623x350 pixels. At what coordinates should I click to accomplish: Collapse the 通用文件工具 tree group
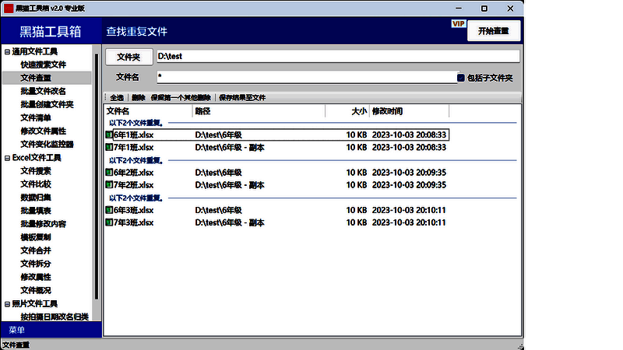7,52
